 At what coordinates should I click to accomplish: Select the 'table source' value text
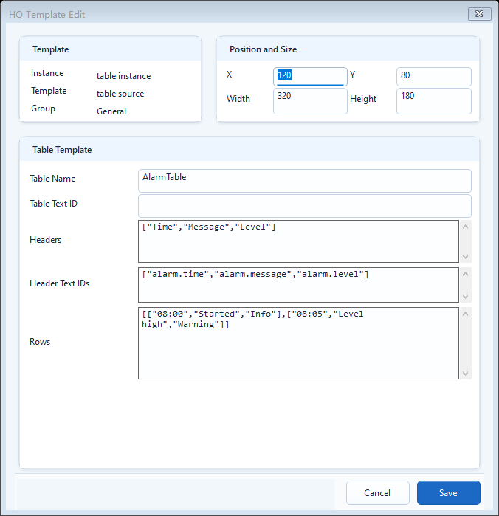point(120,94)
